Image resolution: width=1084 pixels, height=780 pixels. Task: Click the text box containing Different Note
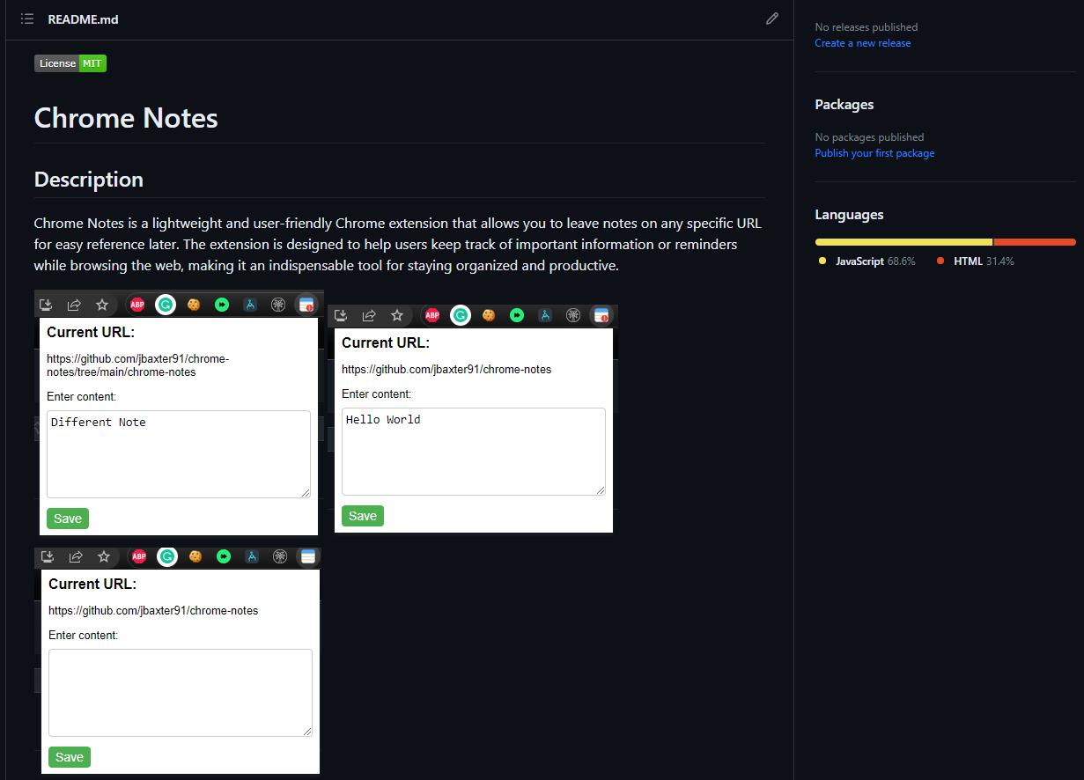pos(179,454)
